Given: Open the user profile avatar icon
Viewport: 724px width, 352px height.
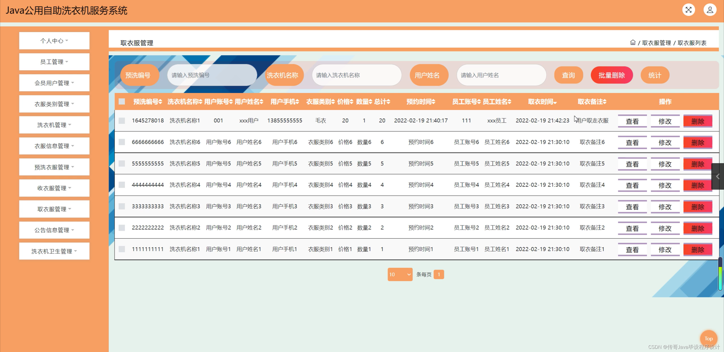Looking at the screenshot, I should [x=710, y=10].
